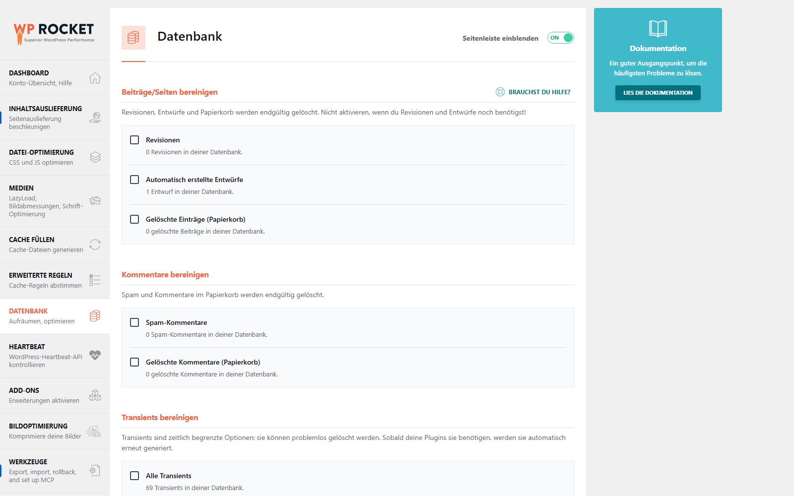Screen dimensions: 794x496
Task: Click Lies die Dokumentation button
Action: 658,93
